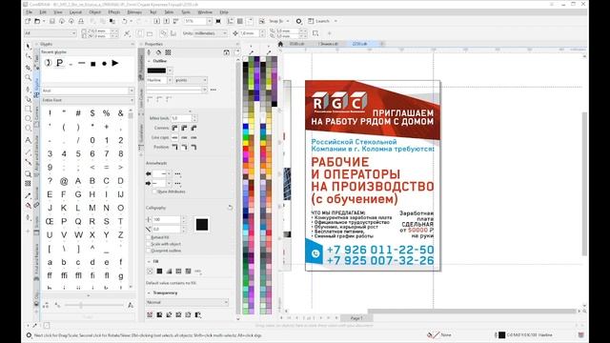Viewport: 610px width, 343px height.
Task: Click the Full-screen preview icon beside zoom level
Action: tap(218, 21)
